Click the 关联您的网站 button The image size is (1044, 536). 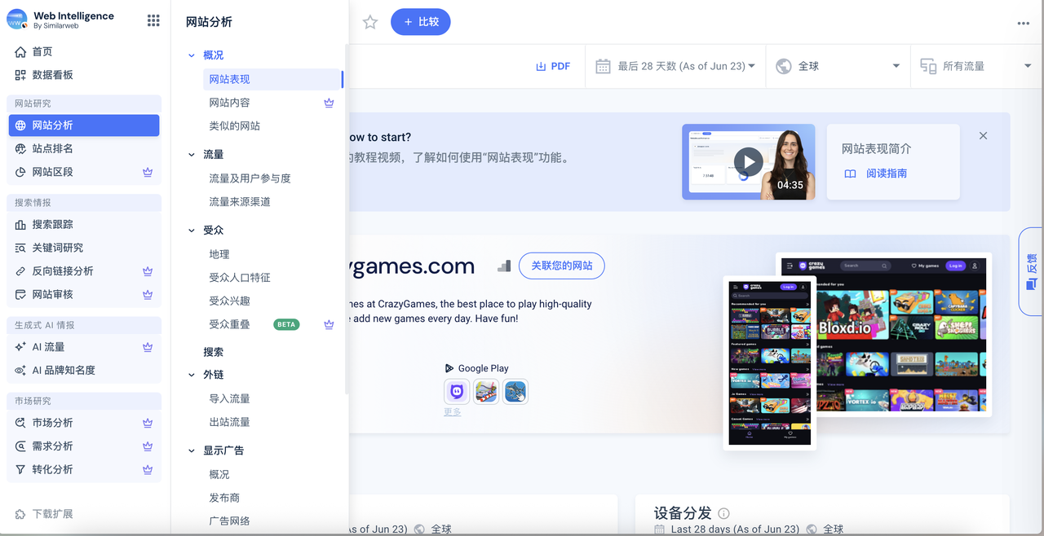(x=561, y=266)
